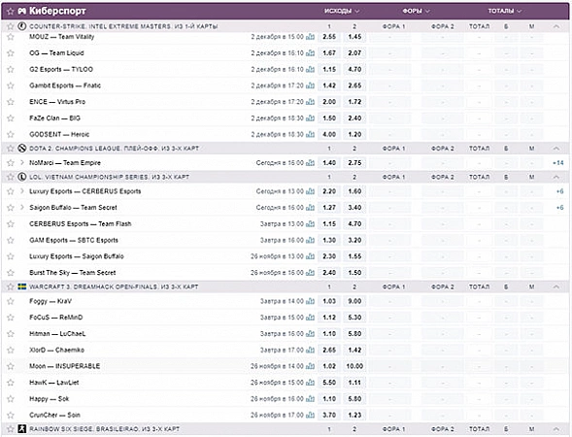The height and width of the screenshot is (437, 572).
Task: Open the Исходы dropdown in header
Action: 342,11
